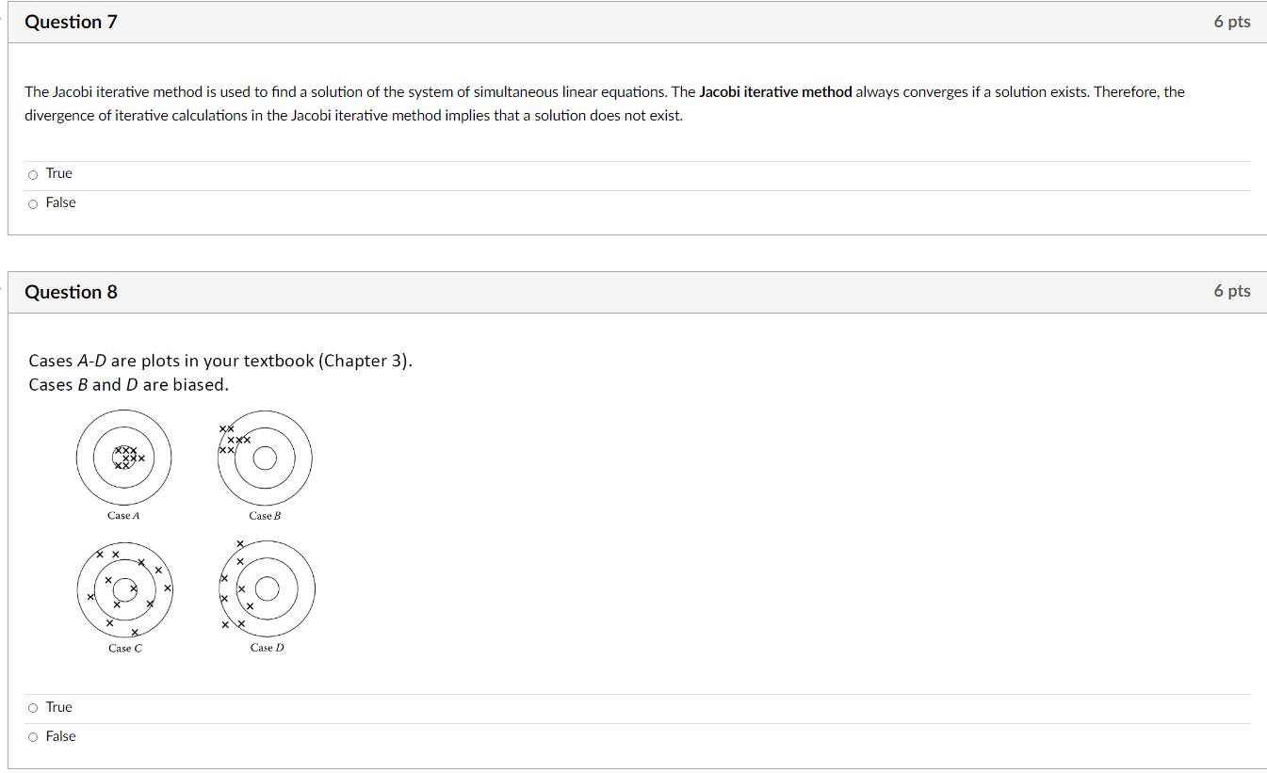
Task: Select False for Question 8
Action: (33, 736)
